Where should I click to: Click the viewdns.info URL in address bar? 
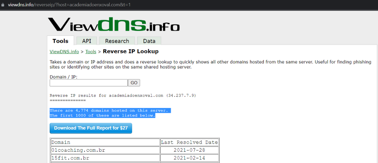69,5
